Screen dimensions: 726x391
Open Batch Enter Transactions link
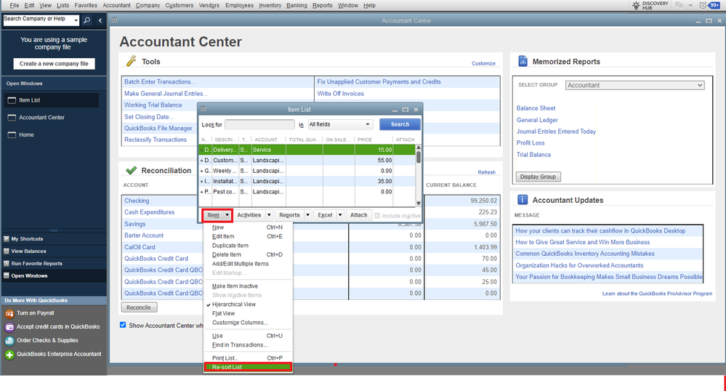(160, 82)
